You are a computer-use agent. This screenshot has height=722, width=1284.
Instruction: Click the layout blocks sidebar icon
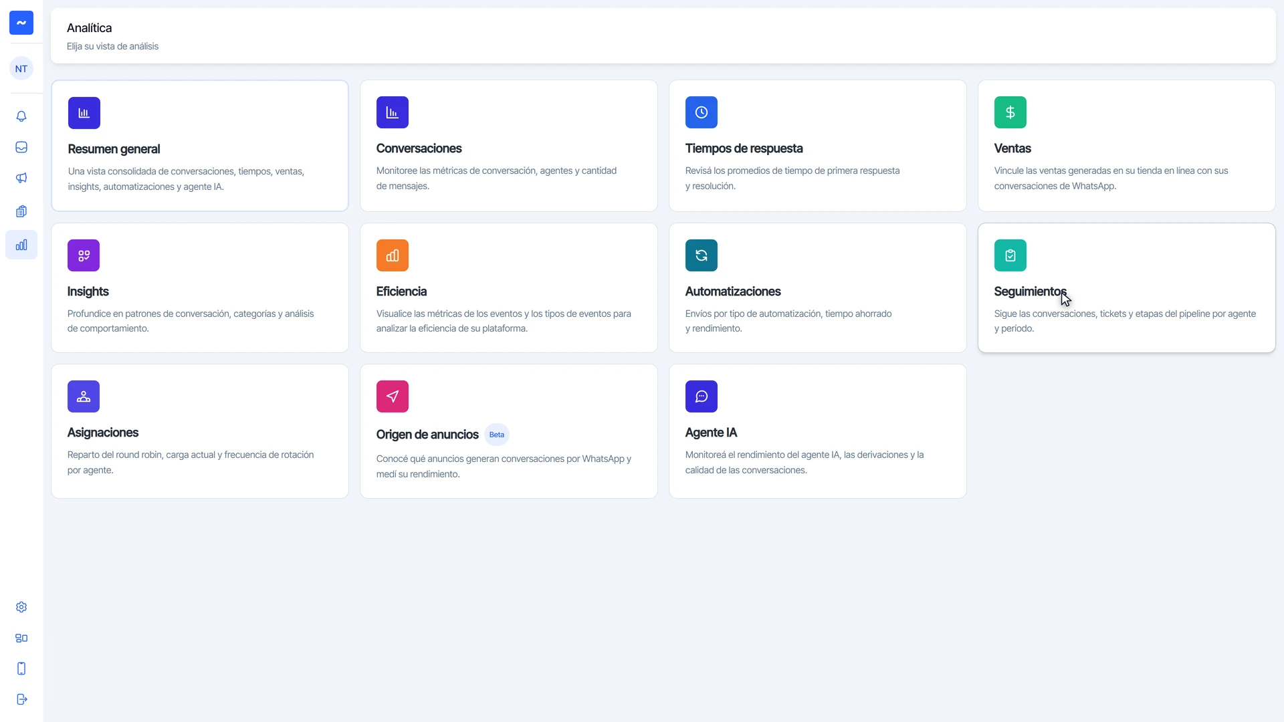(x=21, y=638)
